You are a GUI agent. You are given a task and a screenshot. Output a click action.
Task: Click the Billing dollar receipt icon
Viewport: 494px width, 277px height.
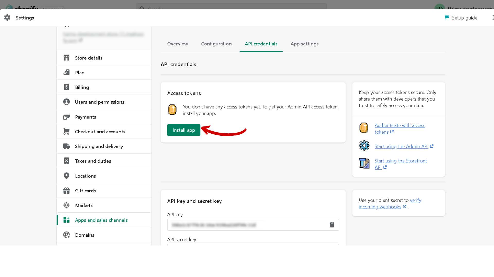click(66, 87)
